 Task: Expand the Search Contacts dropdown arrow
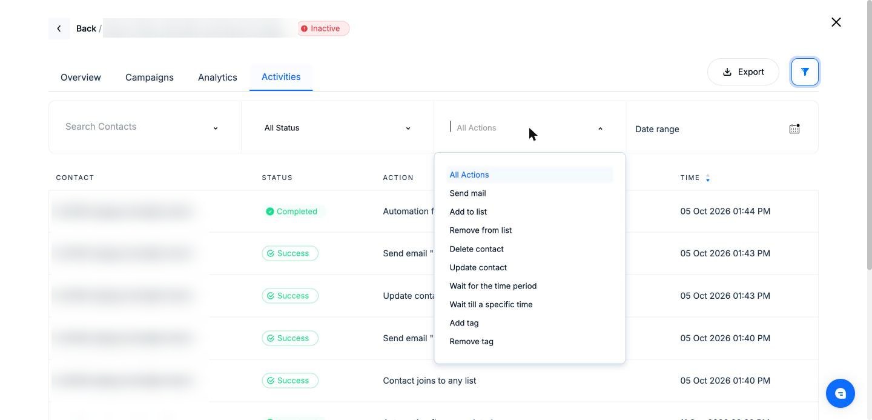click(215, 128)
